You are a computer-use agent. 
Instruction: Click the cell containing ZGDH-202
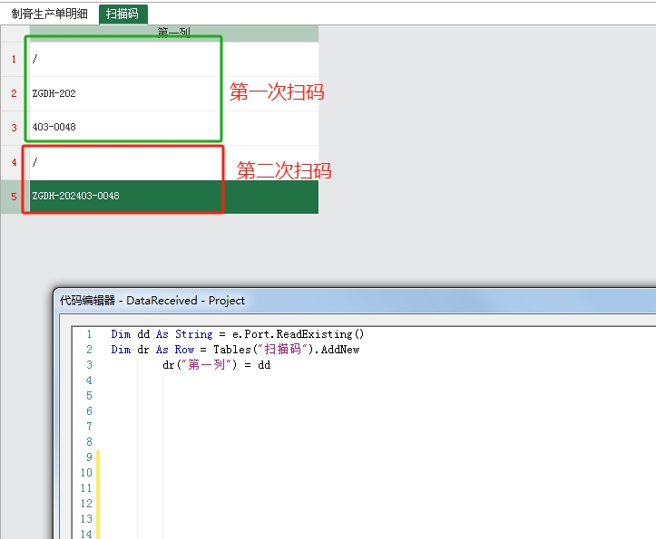tap(174, 93)
